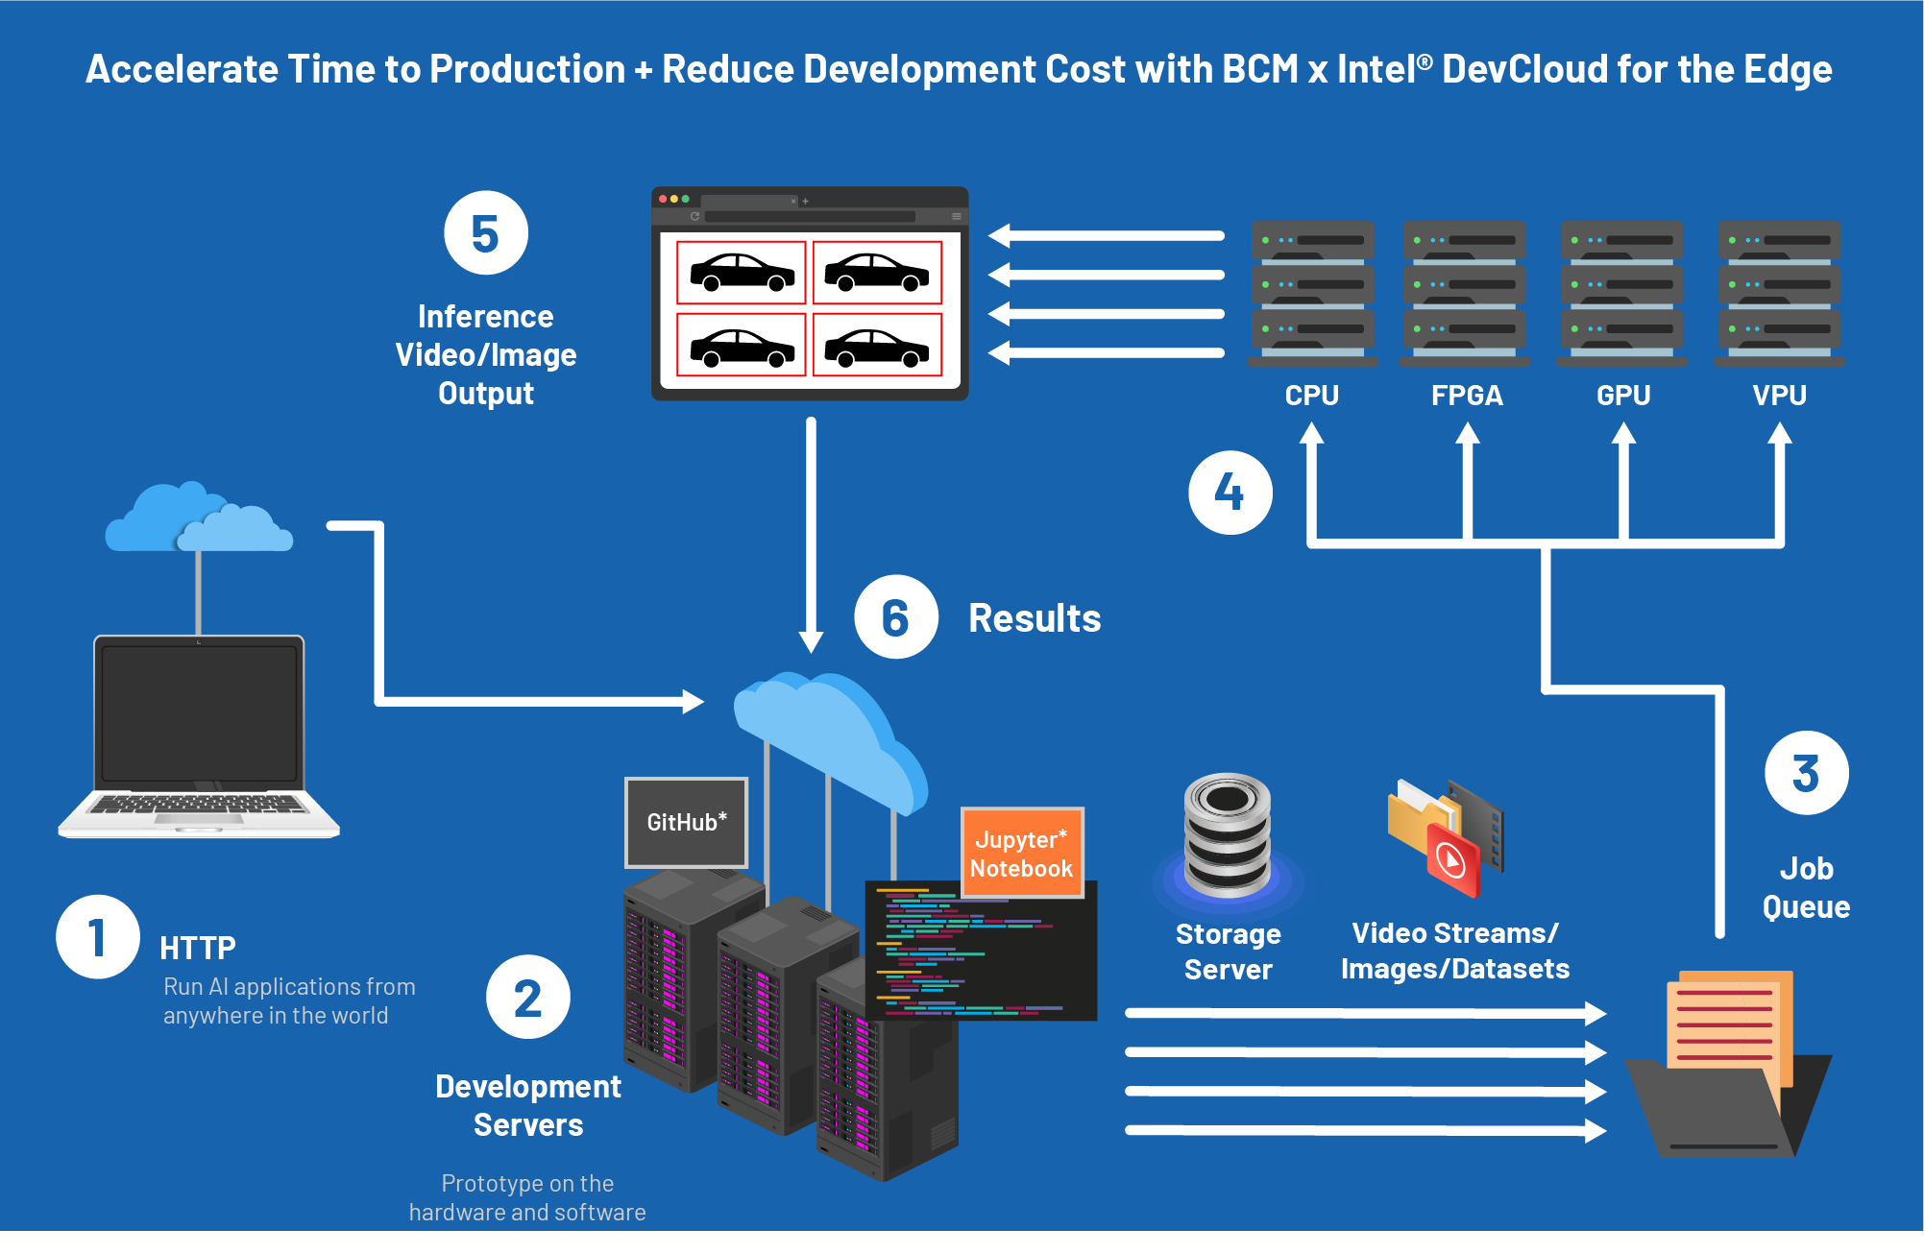Image resolution: width=1924 pixels, height=1253 pixels.
Task: Click the video streams folder icon
Action: click(x=1446, y=838)
